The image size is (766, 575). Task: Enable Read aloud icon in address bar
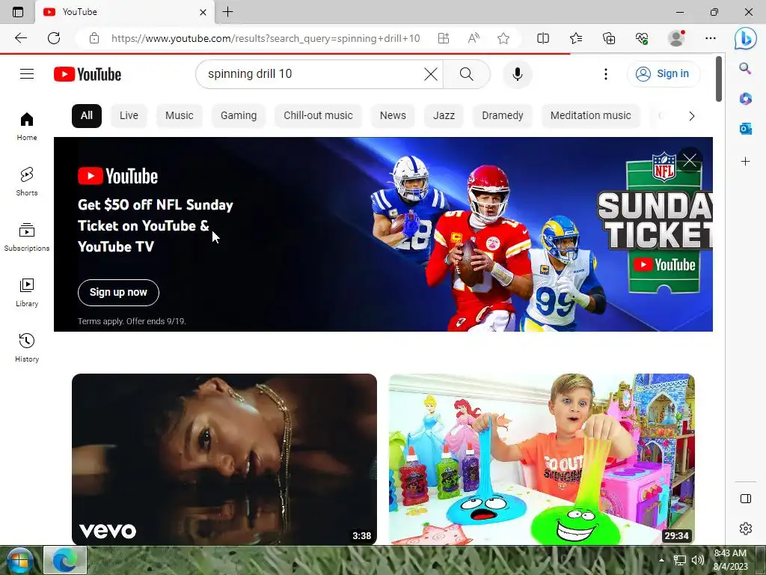point(474,38)
